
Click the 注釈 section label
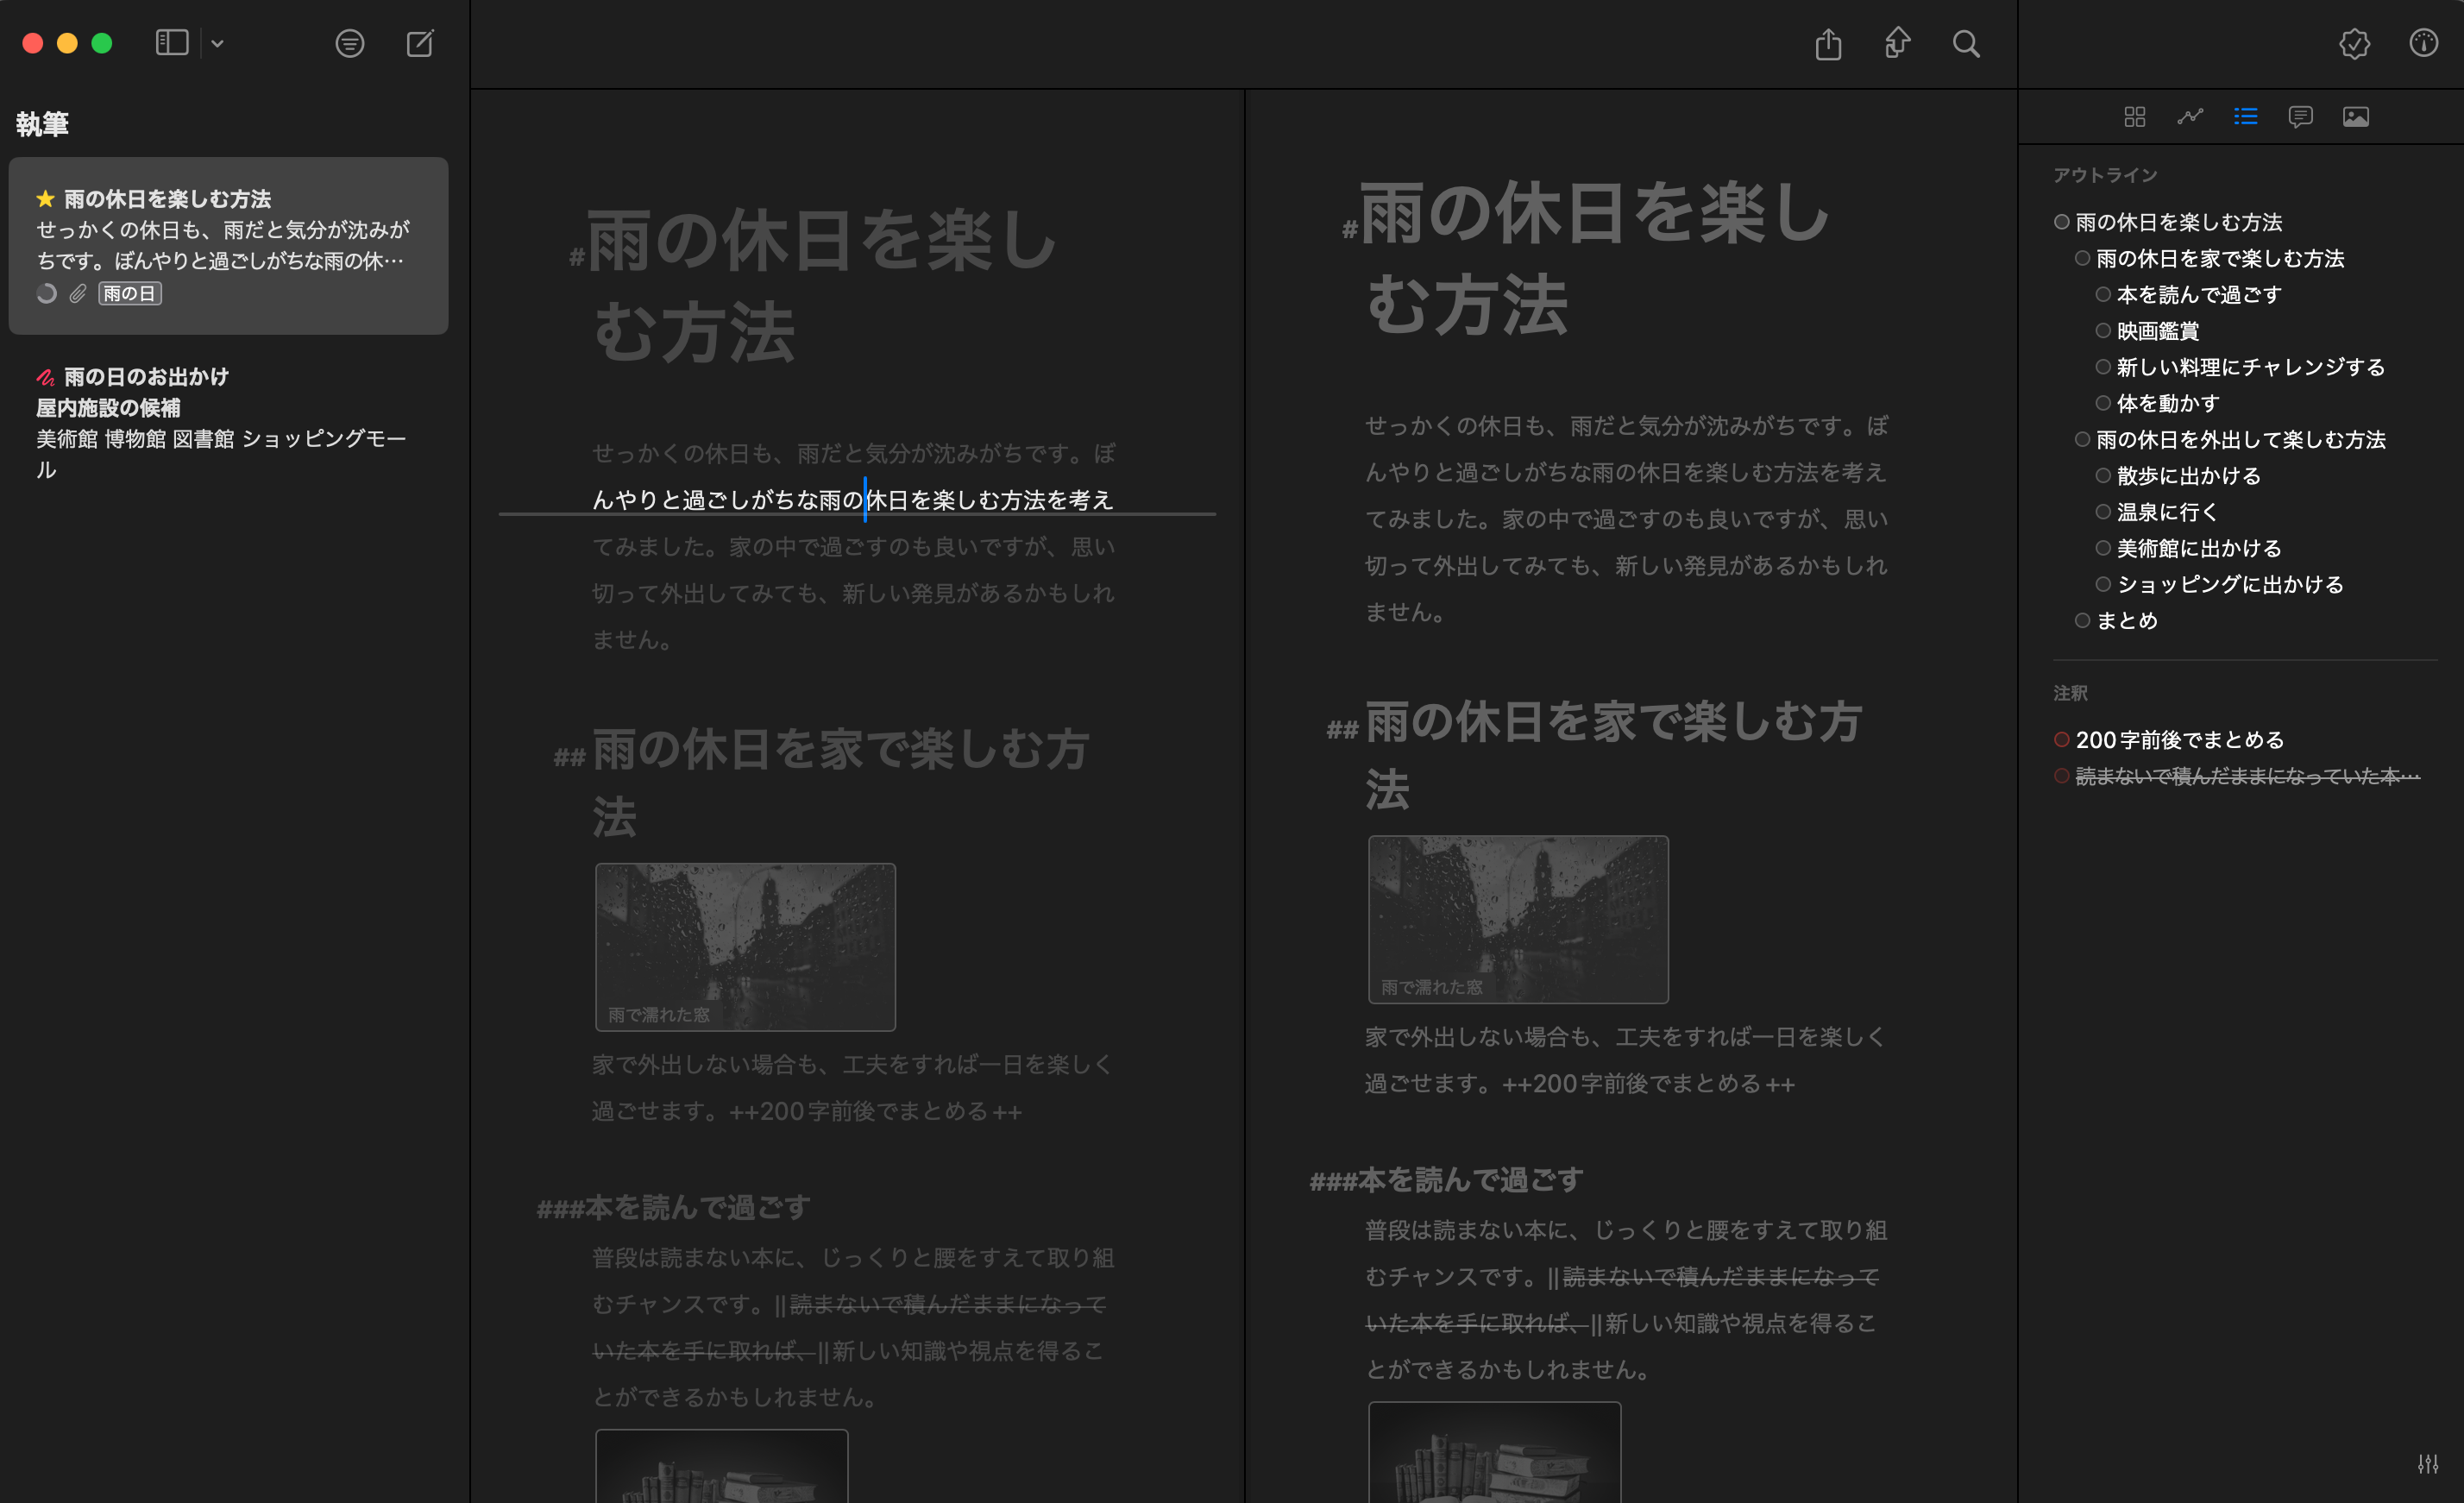[x=2070, y=693]
